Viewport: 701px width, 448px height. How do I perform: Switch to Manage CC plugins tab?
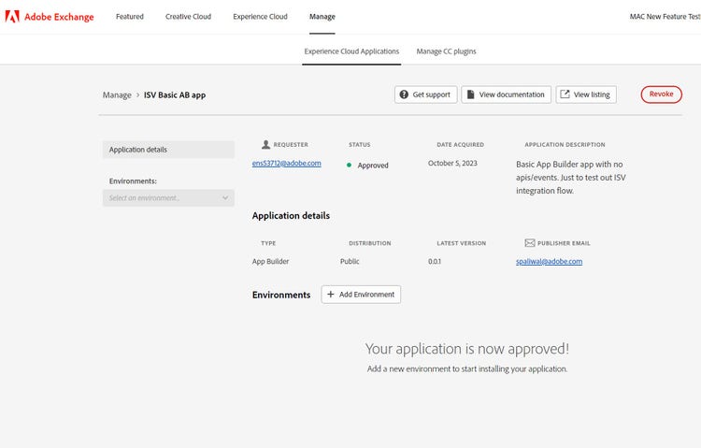pyautogui.click(x=446, y=51)
